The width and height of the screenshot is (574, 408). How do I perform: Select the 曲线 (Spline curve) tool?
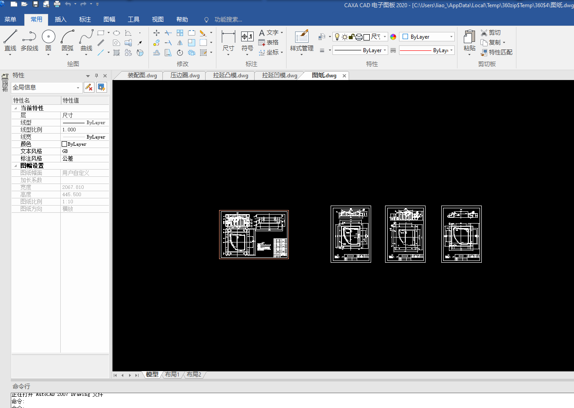pos(86,41)
